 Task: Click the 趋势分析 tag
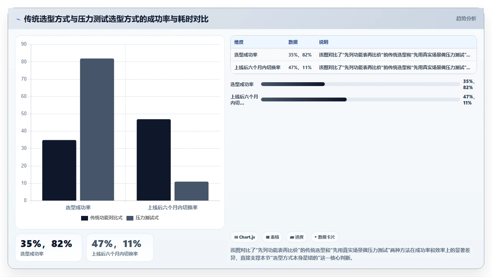(x=466, y=18)
